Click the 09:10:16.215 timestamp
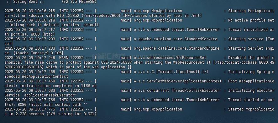The height and width of the screenshot is (123, 278). pos(42,11)
